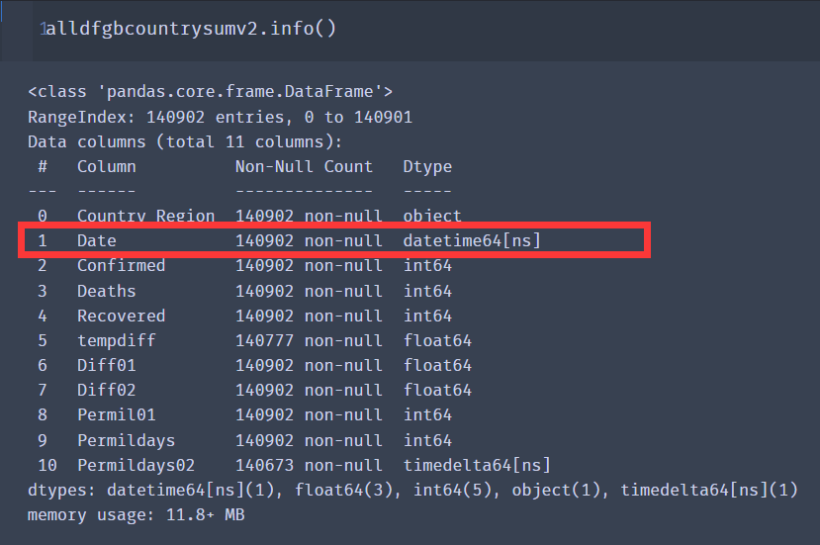The height and width of the screenshot is (545, 820).
Task: Click the 'Diff01' column name
Action: [x=106, y=365]
